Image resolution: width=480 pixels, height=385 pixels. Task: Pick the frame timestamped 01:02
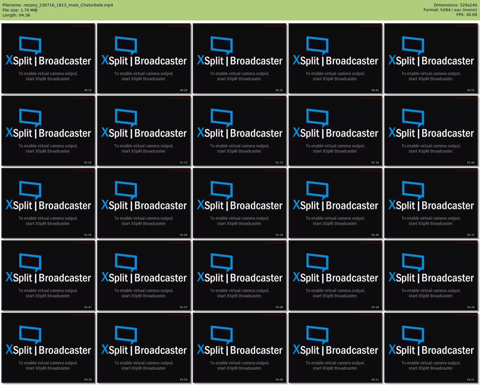[48, 131]
